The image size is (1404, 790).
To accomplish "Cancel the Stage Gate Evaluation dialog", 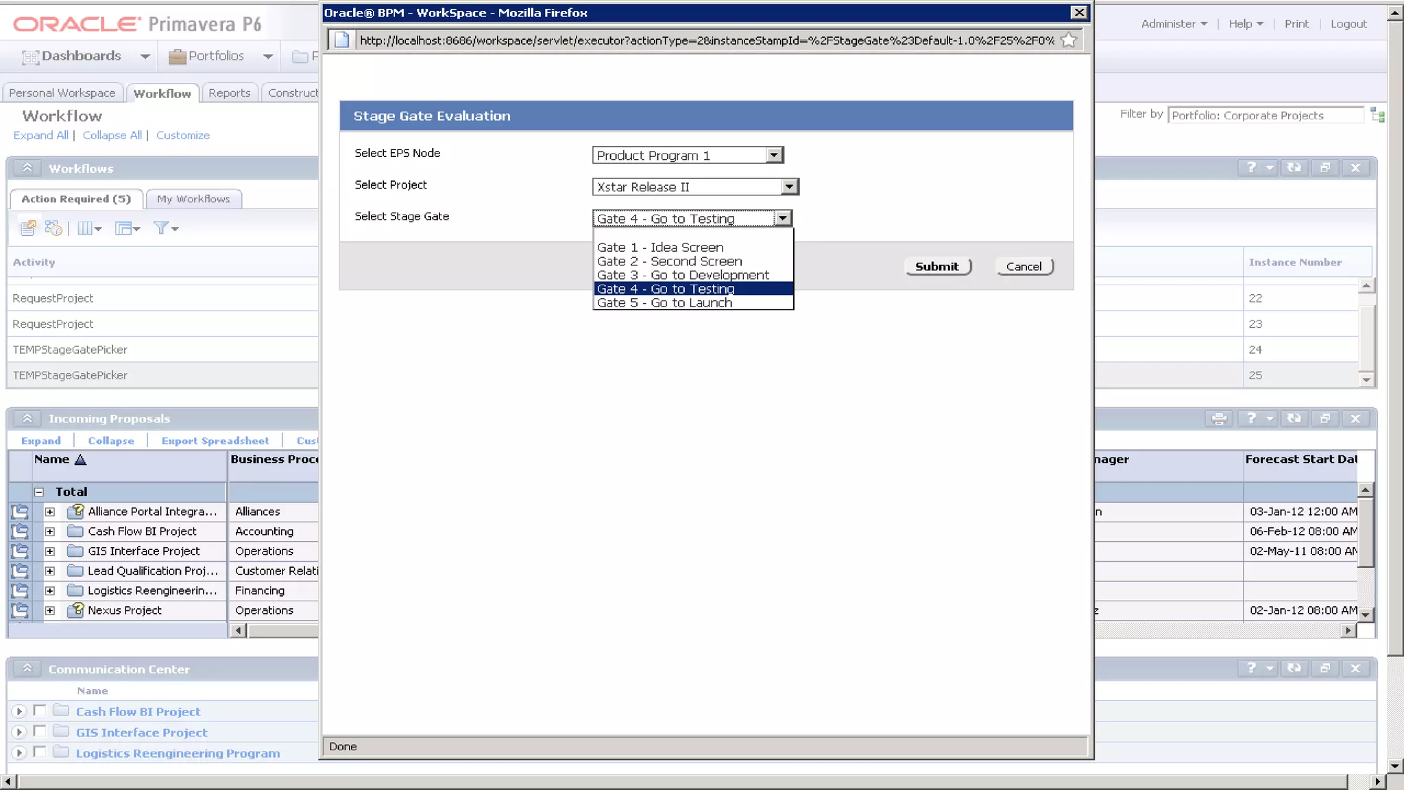I will pos(1024,266).
